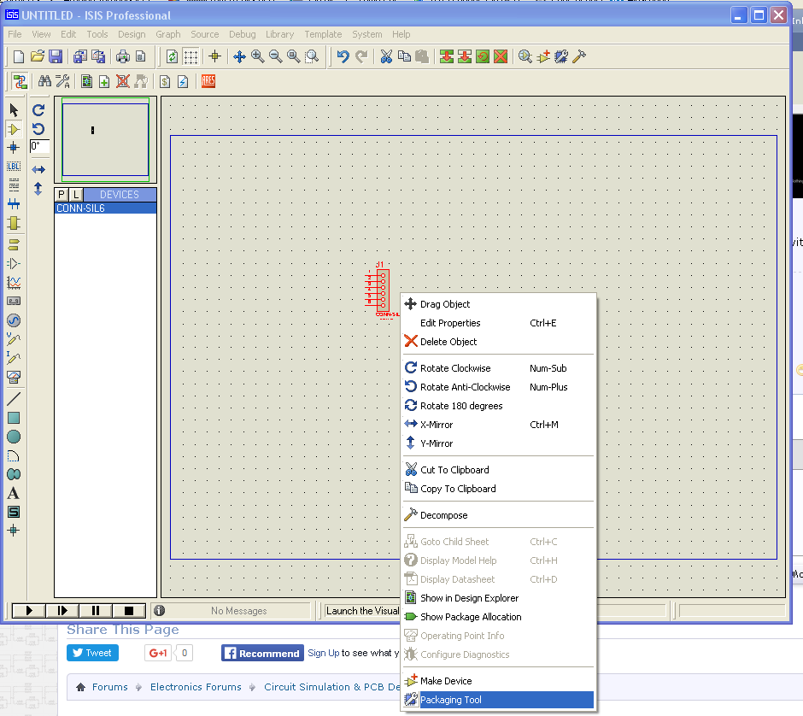Open an existing design file

tap(37, 56)
